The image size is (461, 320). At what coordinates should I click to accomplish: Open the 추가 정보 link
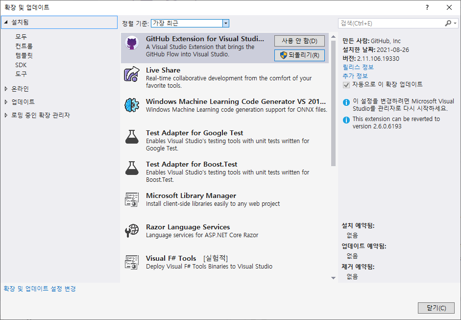pyautogui.click(x=355, y=76)
